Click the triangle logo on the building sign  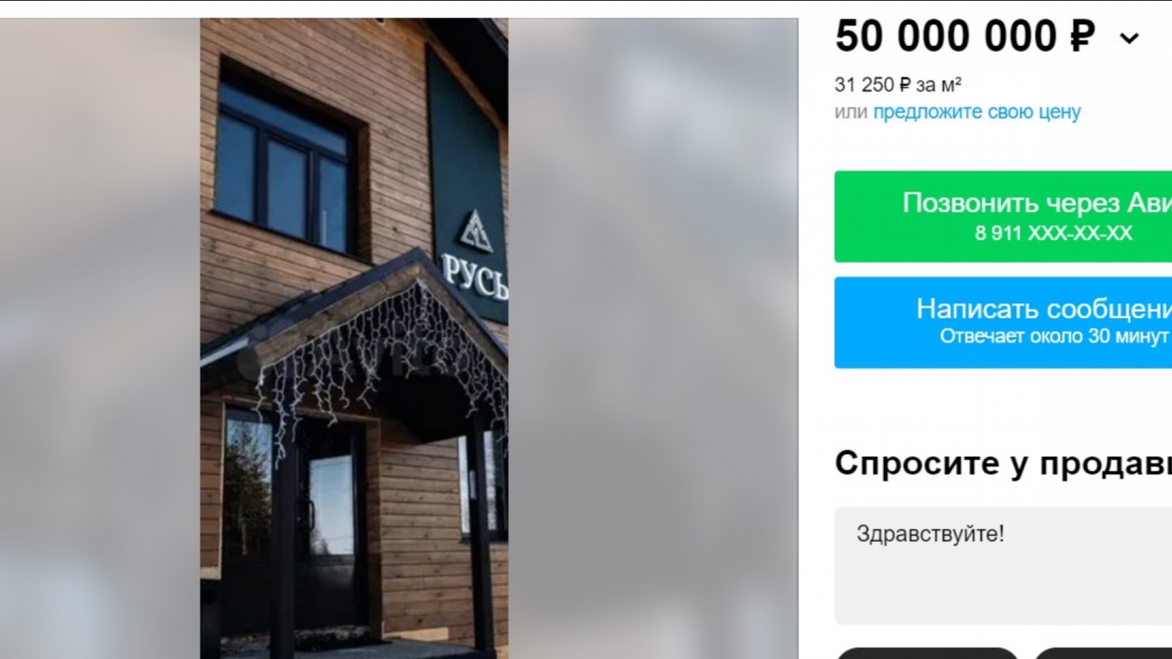475,229
